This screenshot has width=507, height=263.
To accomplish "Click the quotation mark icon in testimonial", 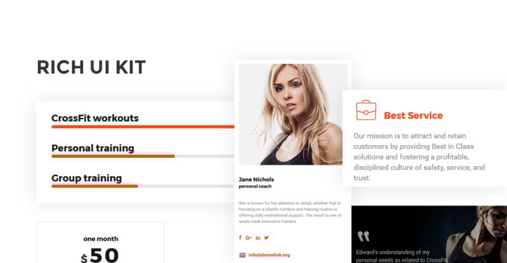I will [363, 236].
